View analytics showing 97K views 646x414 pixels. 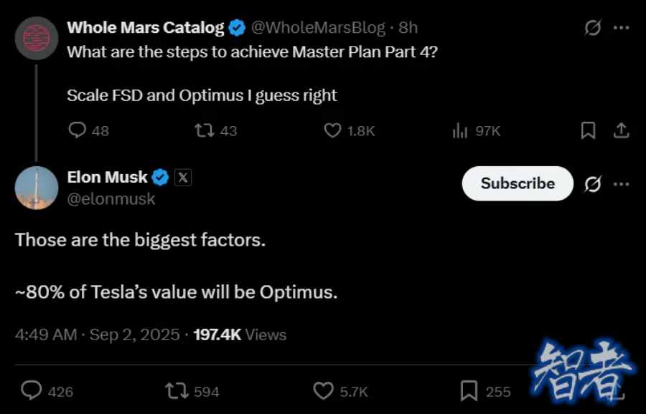tap(460, 130)
